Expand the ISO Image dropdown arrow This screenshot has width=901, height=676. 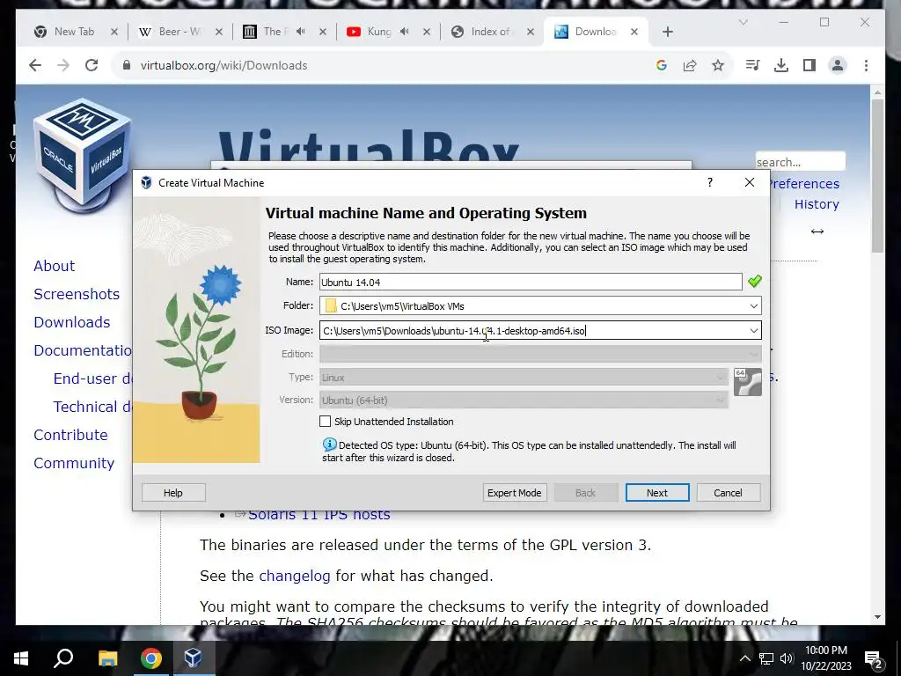(x=754, y=331)
